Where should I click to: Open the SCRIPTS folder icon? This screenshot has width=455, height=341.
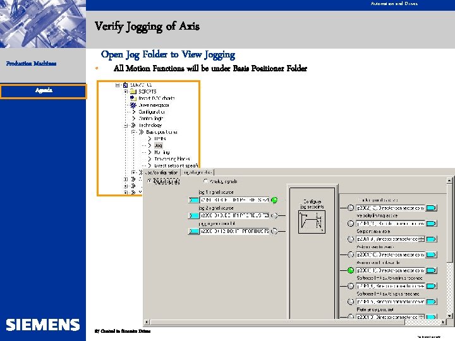(133, 92)
